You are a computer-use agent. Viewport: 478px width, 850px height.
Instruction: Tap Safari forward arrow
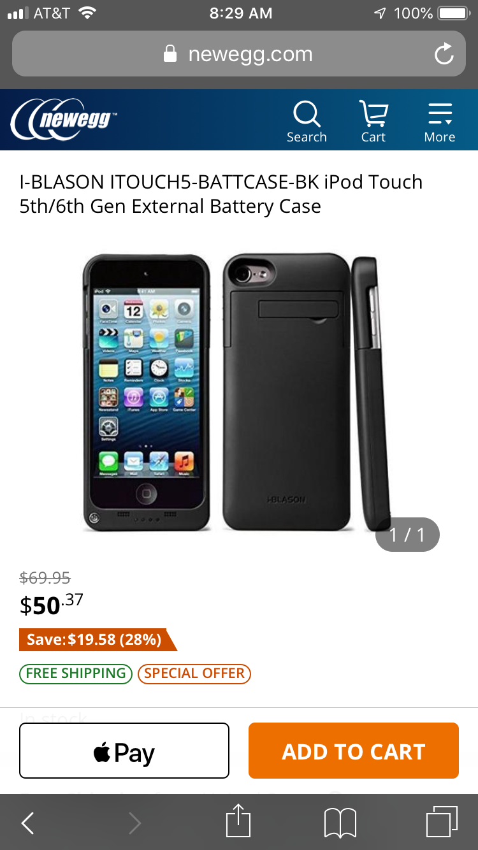click(x=134, y=823)
